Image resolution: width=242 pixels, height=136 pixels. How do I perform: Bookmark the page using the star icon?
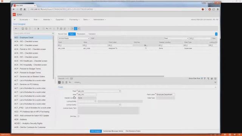[x=206, y=9]
